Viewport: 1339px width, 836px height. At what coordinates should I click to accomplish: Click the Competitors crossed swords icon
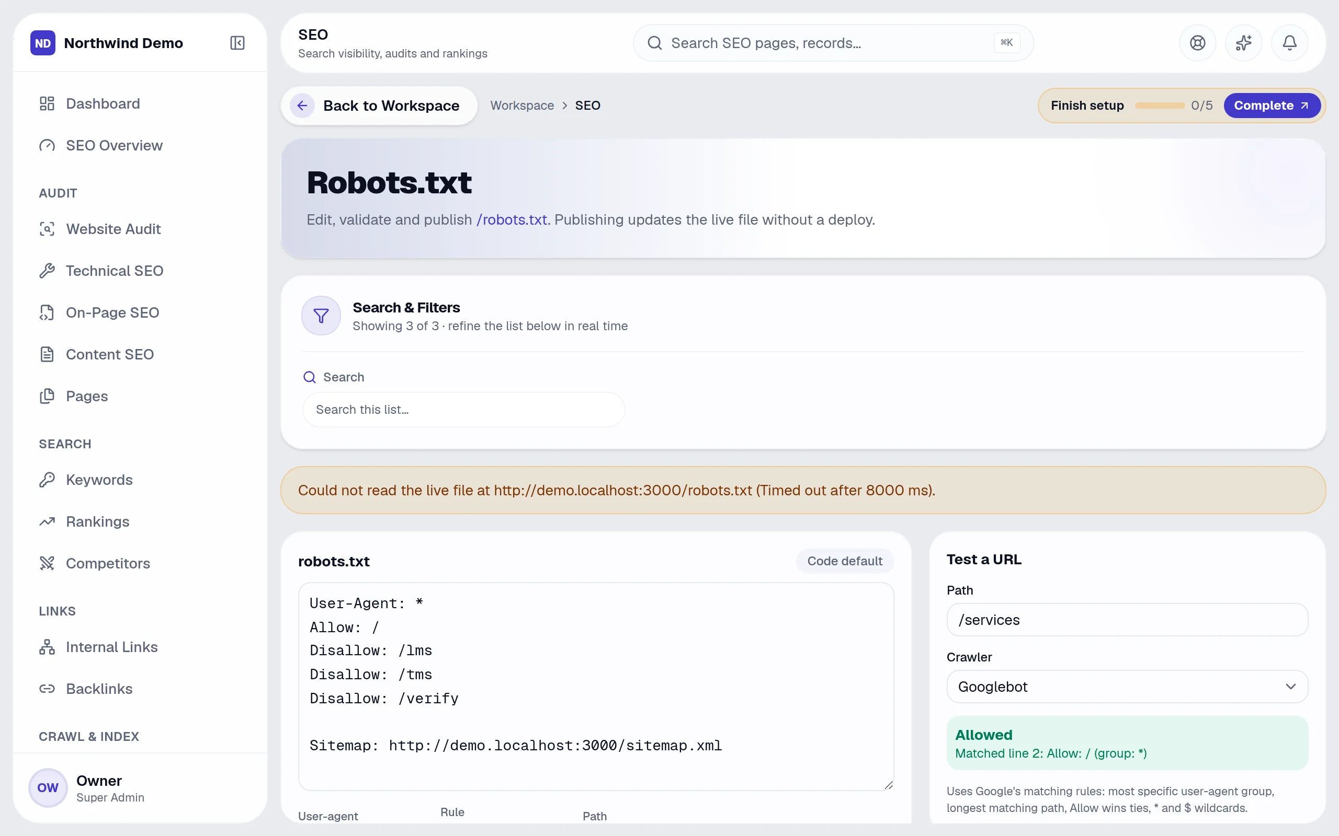(x=47, y=563)
